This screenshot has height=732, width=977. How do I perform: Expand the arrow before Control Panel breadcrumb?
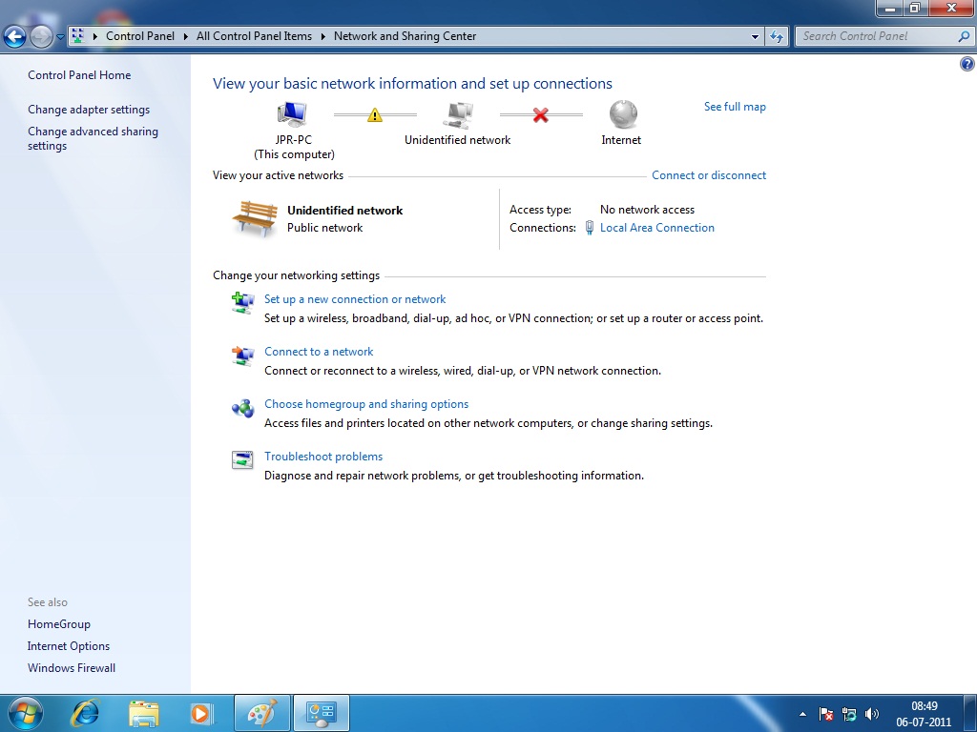click(x=95, y=36)
